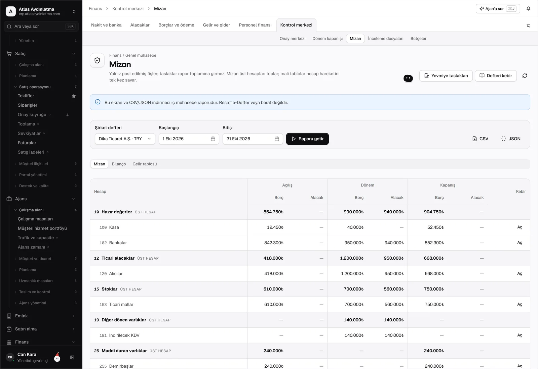This screenshot has width=538, height=369.
Task: Download the report as CSV
Action: click(480, 139)
